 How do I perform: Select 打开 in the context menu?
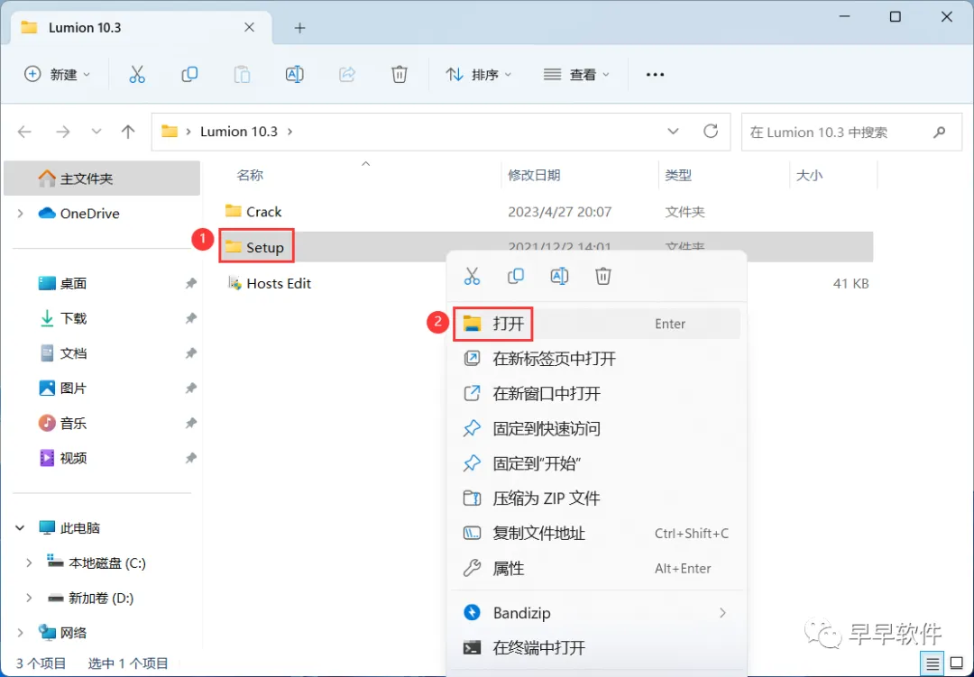click(x=596, y=324)
